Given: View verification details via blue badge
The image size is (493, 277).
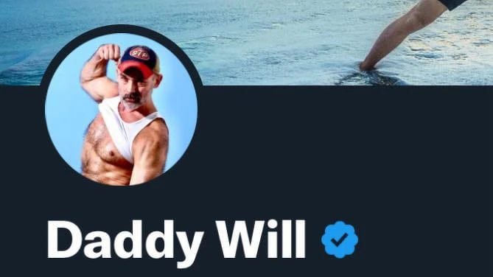Looking at the screenshot, I should (x=340, y=239).
